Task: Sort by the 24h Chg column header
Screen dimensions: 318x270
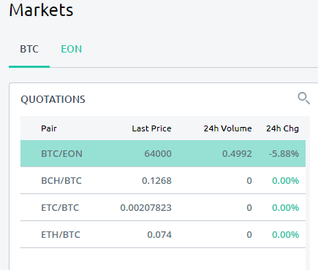Action: [282, 128]
